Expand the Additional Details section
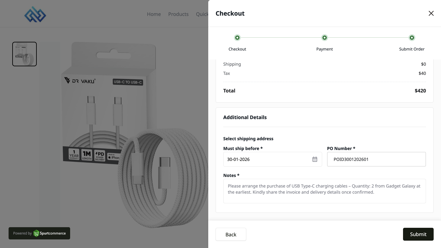Screen dimensions: 441x248 245,117
